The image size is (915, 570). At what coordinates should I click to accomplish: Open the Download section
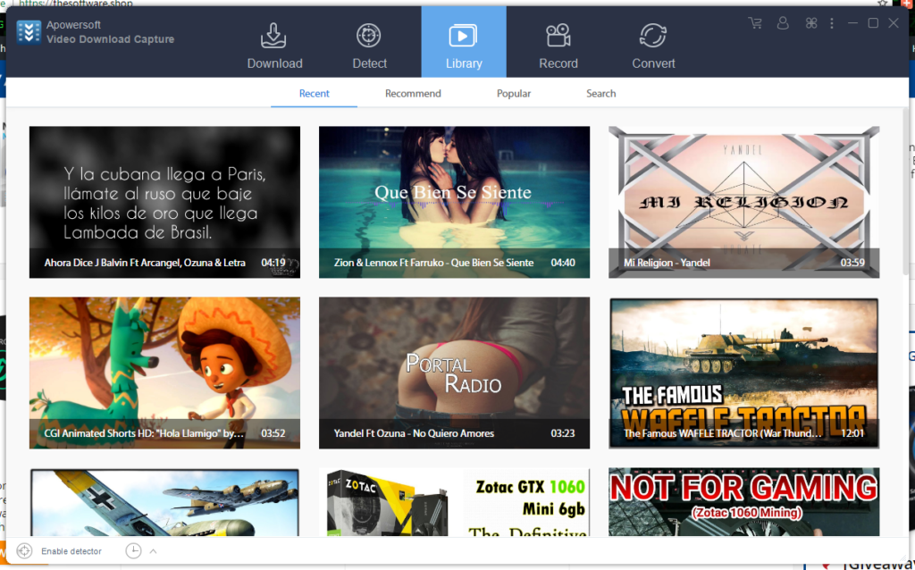click(x=274, y=46)
